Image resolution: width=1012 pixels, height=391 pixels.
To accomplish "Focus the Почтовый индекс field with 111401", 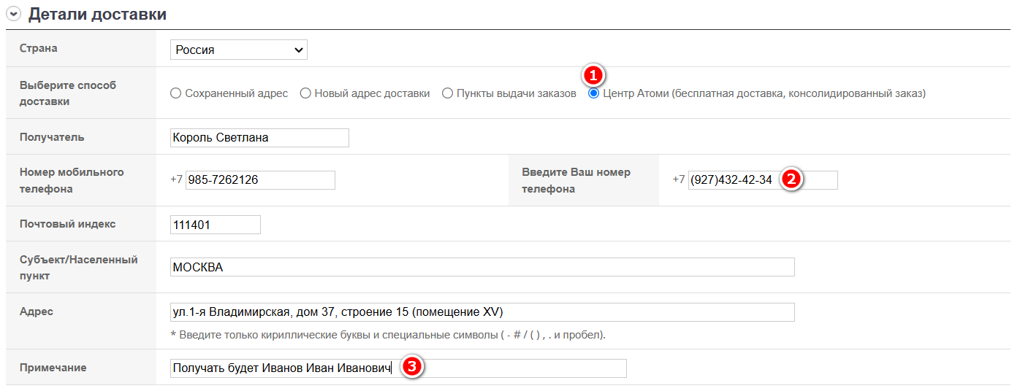I will 214,225.
